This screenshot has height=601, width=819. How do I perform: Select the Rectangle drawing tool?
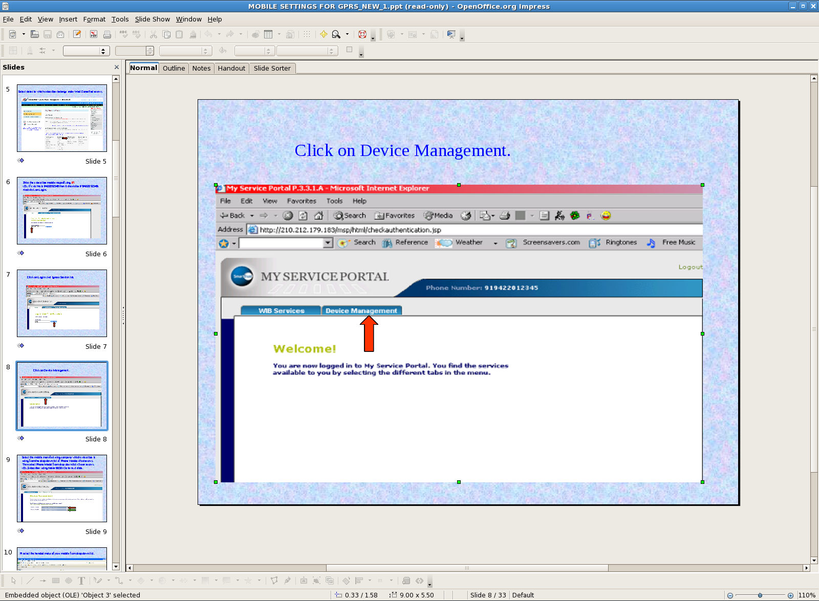pyautogui.click(x=56, y=581)
